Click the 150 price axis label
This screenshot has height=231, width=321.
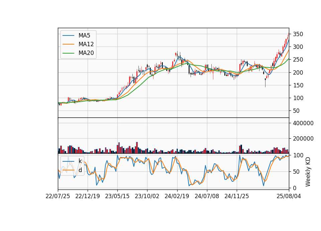click(298, 85)
